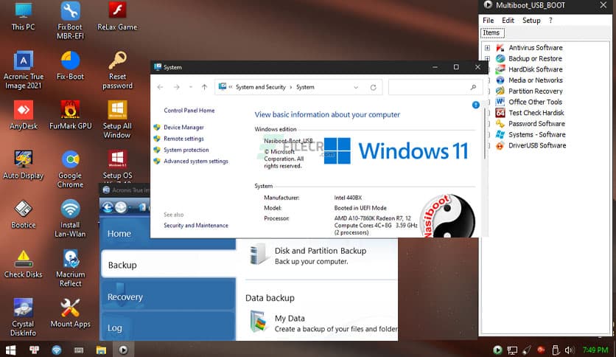Open Check Disks warning icon
Image resolution: width=616 pixels, height=357 pixels.
[23, 264]
